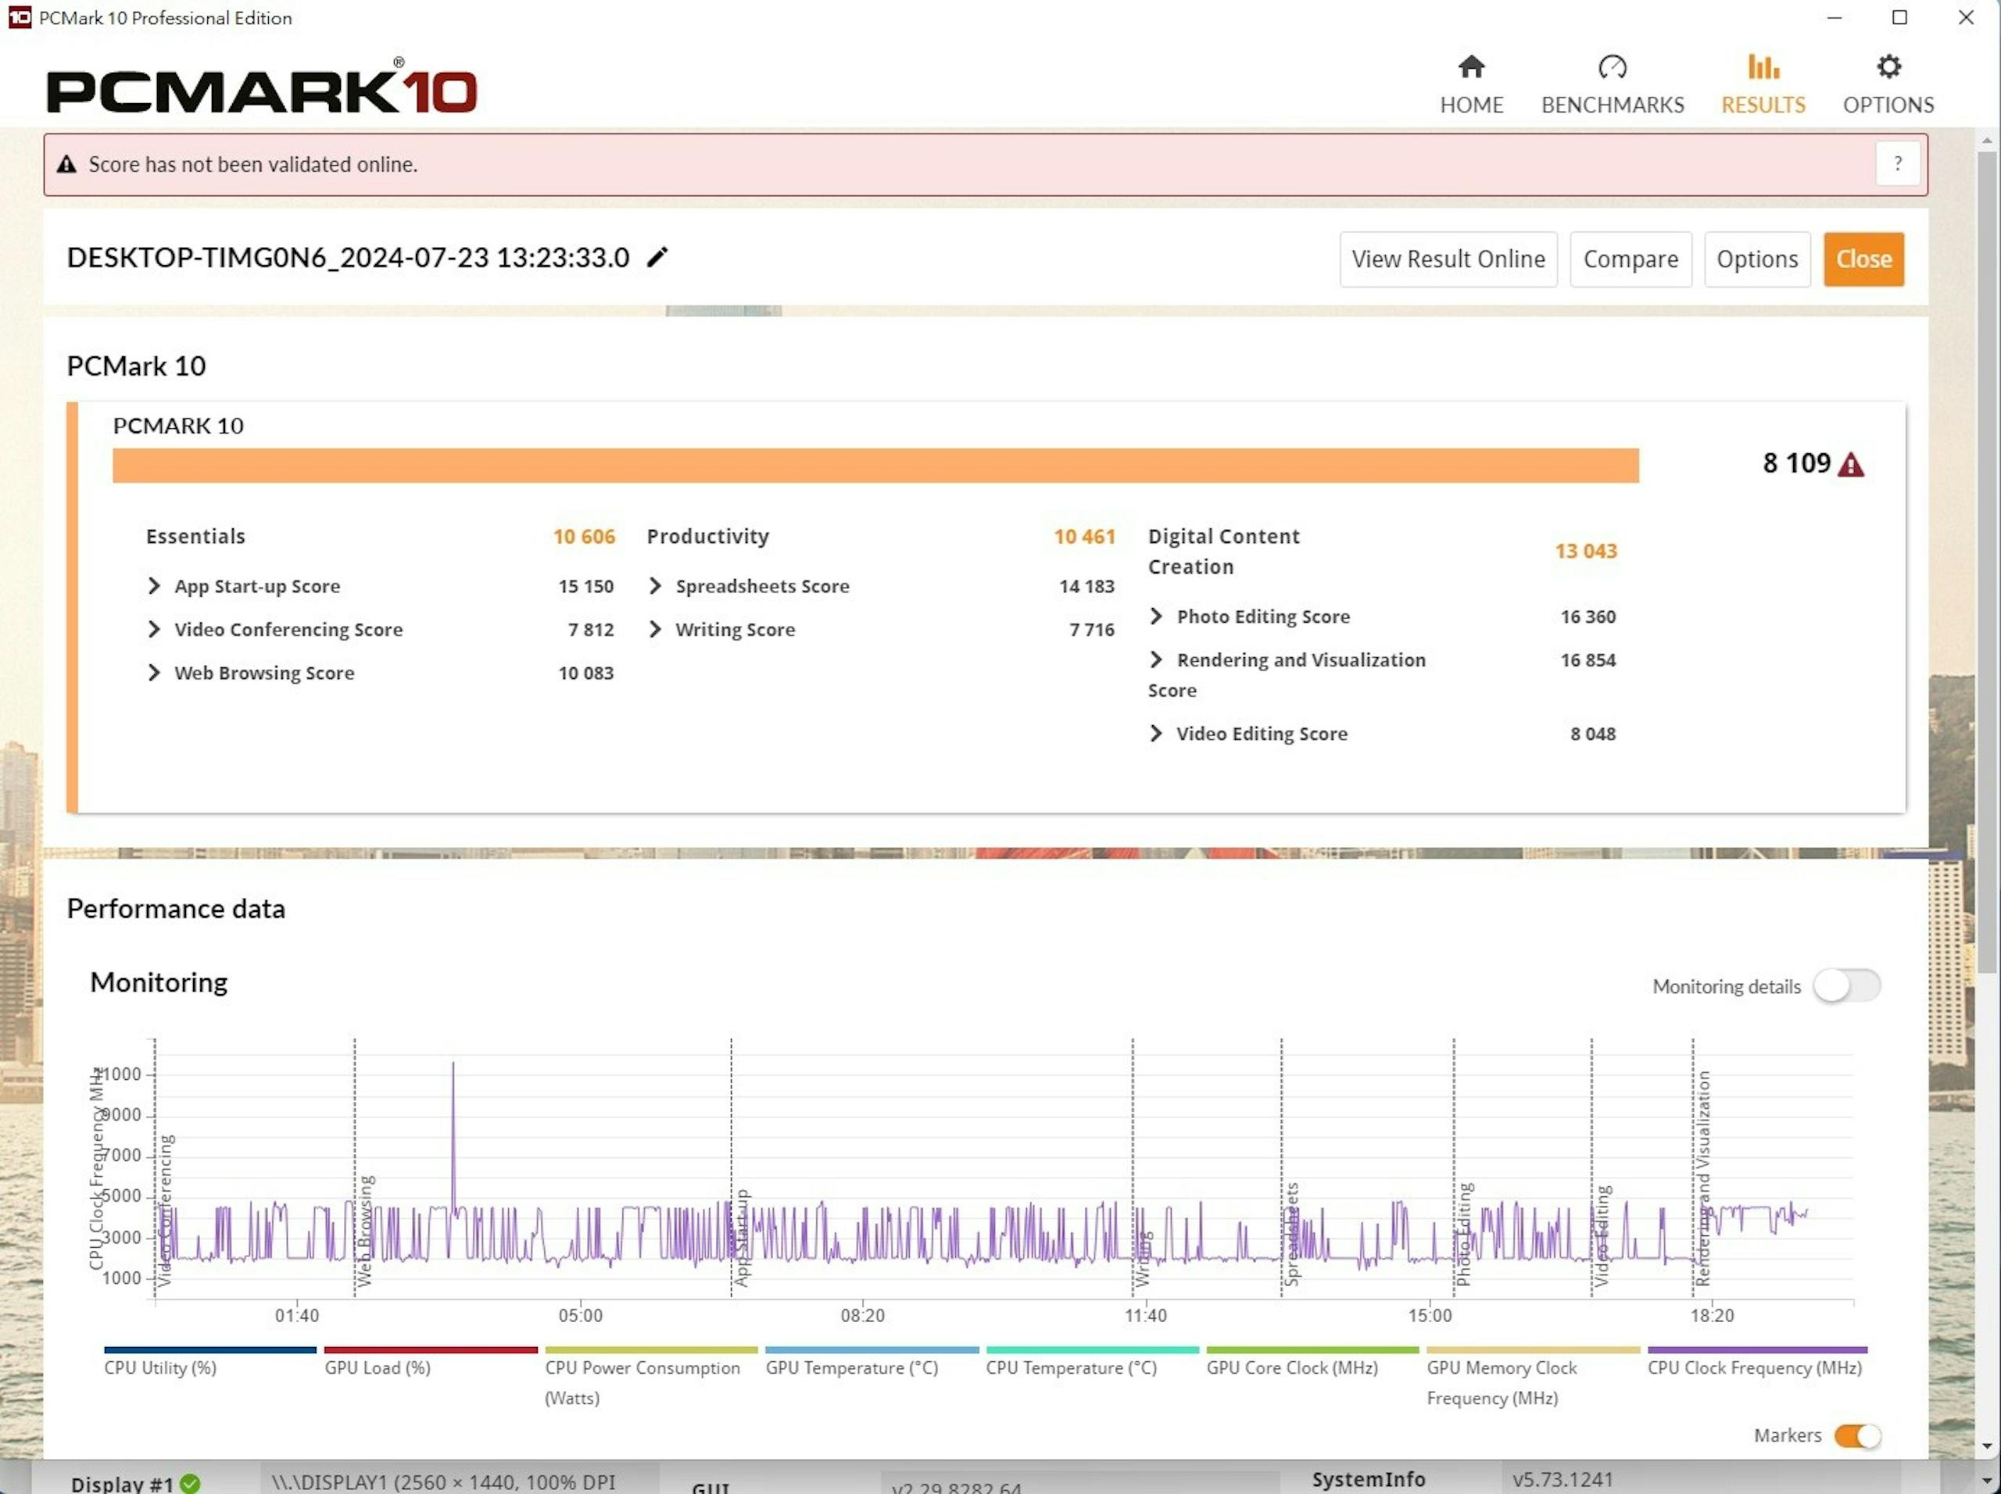Expand Web Browsing Score
2001x1494 pixels.
(154, 673)
